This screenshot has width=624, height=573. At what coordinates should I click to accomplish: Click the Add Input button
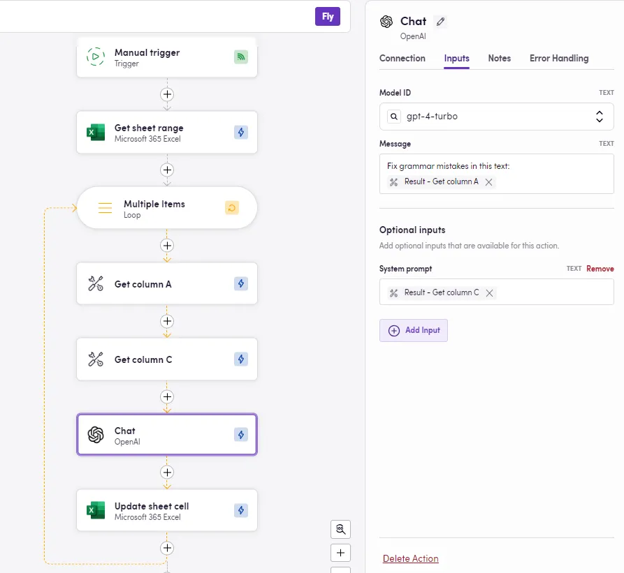pyautogui.click(x=414, y=331)
